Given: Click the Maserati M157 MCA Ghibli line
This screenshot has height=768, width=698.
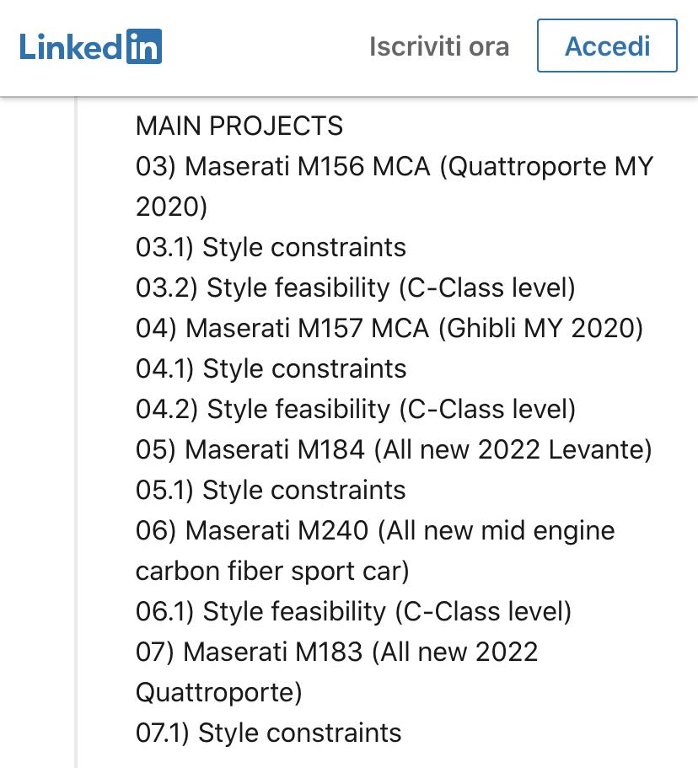Looking at the screenshot, I should [389, 328].
